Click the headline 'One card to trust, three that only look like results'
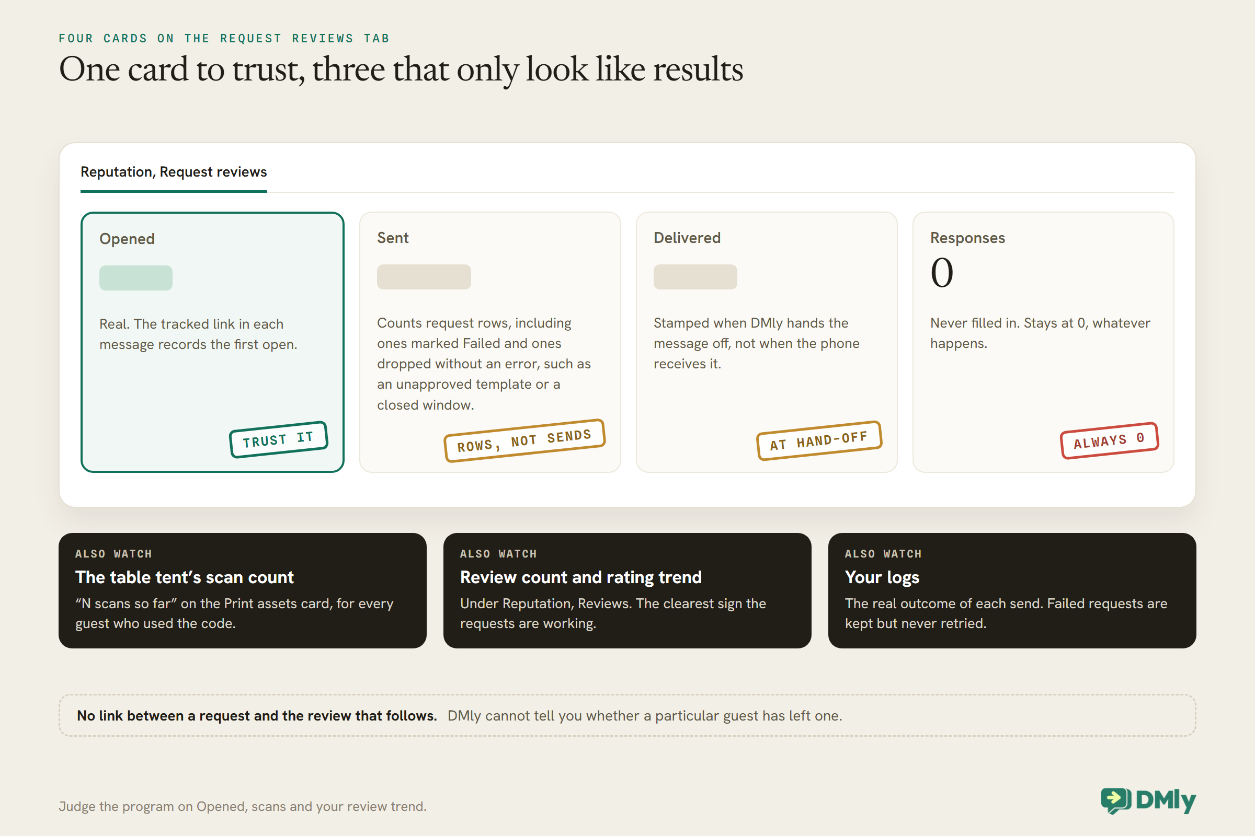The width and height of the screenshot is (1255, 836). (401, 70)
